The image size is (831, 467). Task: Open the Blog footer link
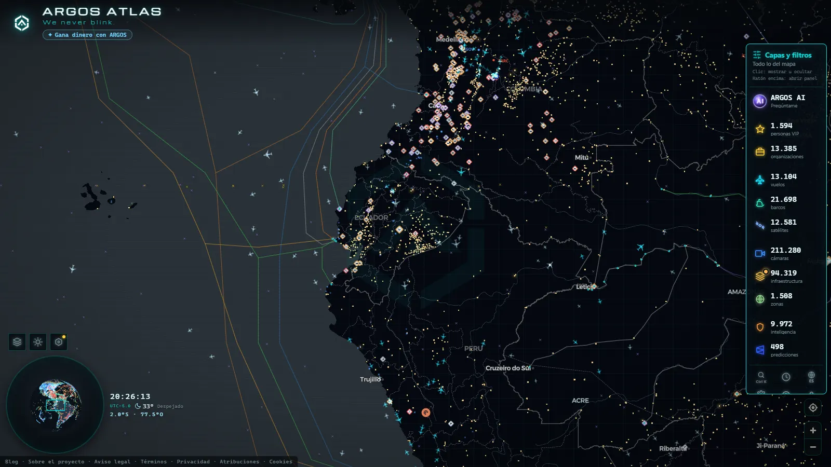(11, 461)
